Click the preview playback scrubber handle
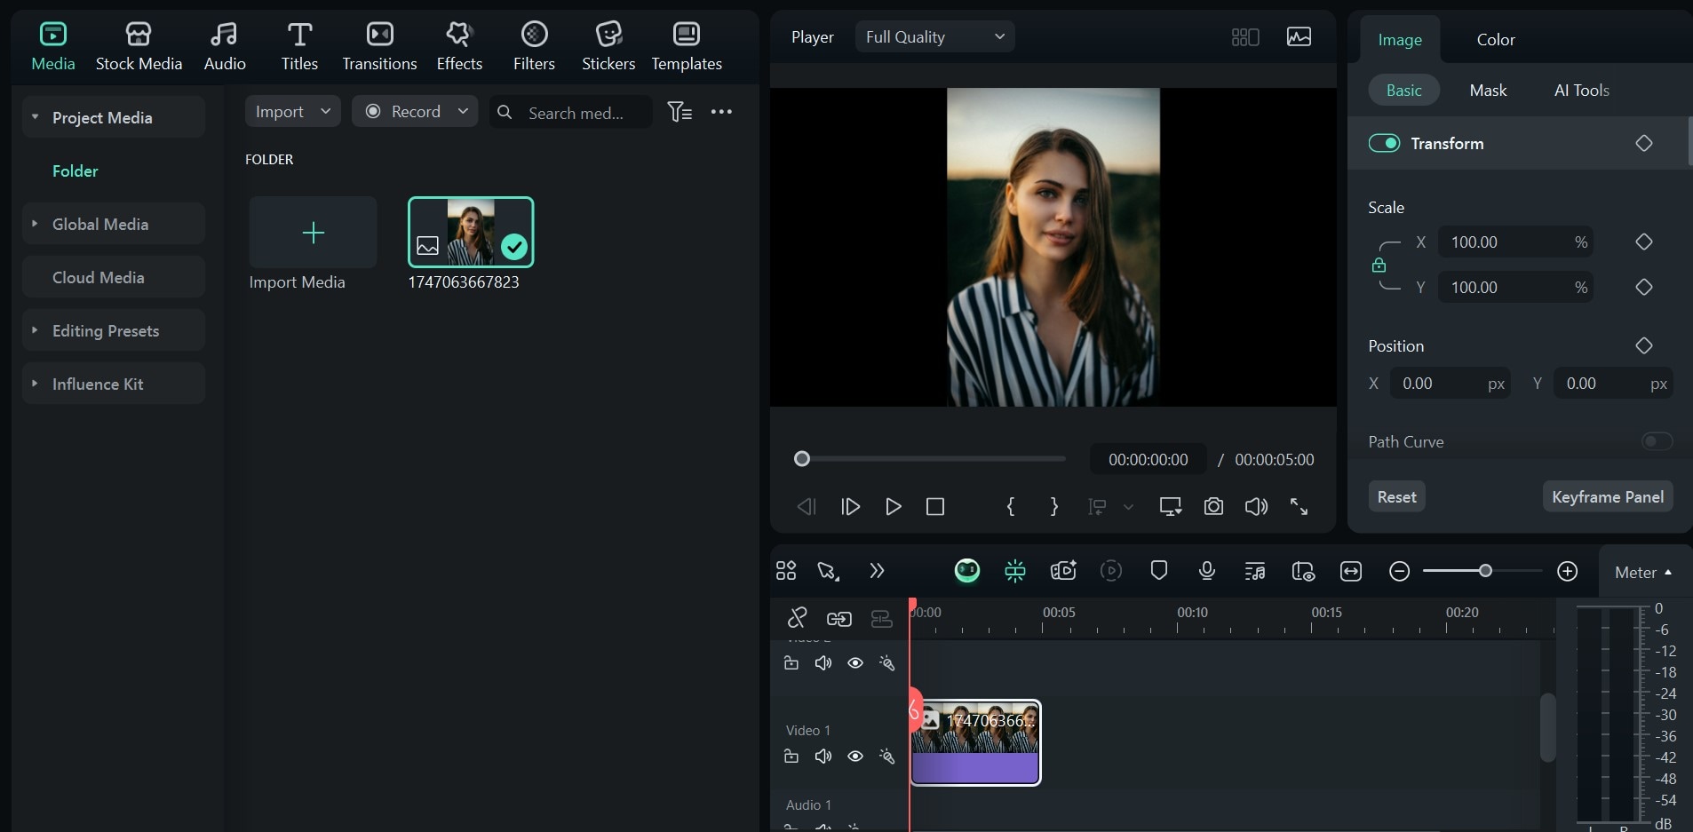The image size is (1693, 832). tap(802, 459)
